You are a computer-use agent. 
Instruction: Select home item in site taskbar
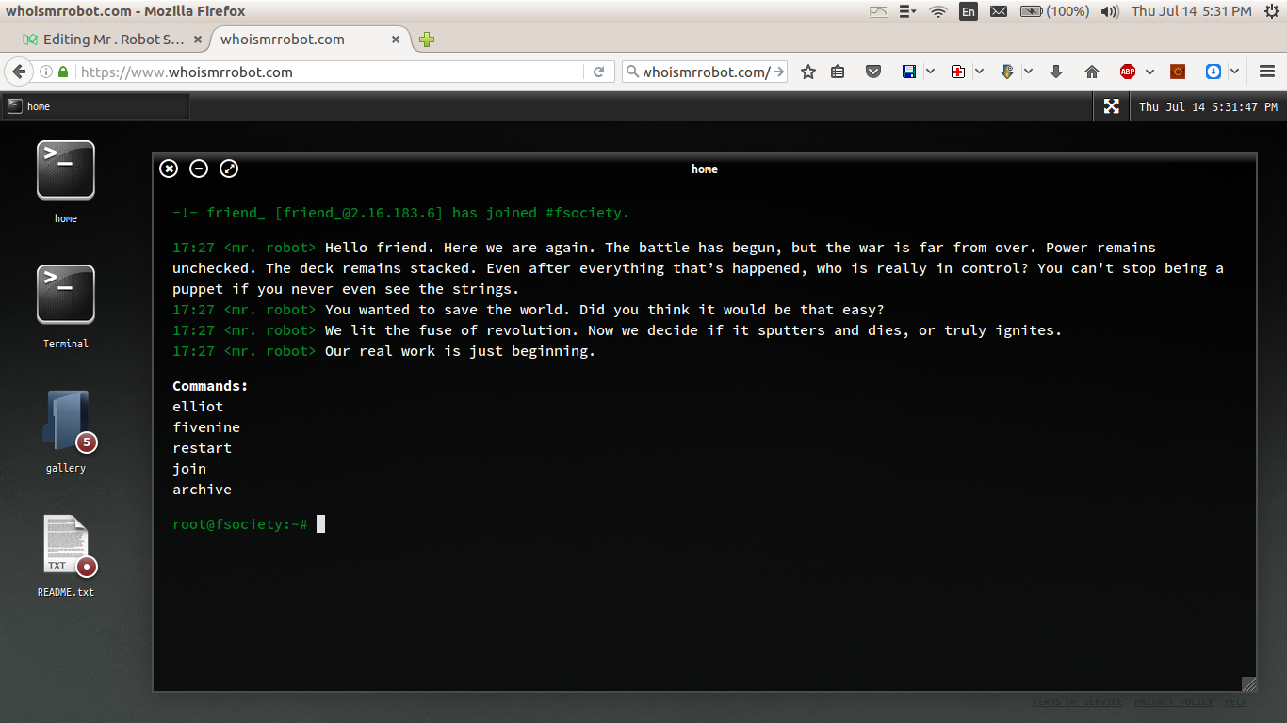pos(96,106)
